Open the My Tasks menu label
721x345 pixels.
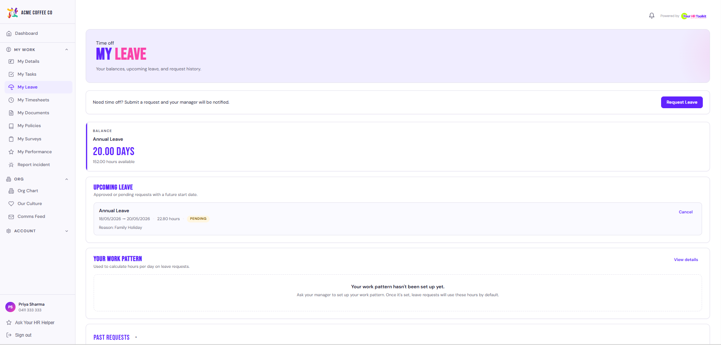[x=27, y=75]
